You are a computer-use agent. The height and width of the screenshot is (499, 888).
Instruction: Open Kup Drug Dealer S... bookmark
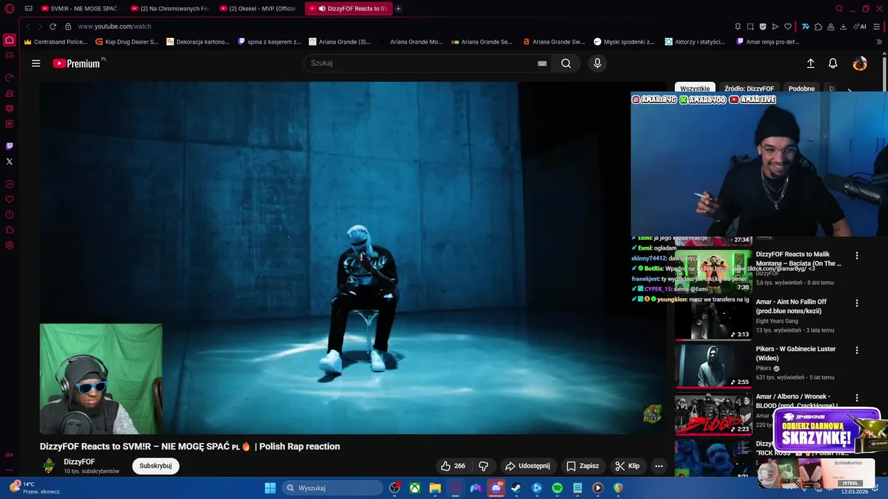pyautogui.click(x=126, y=42)
